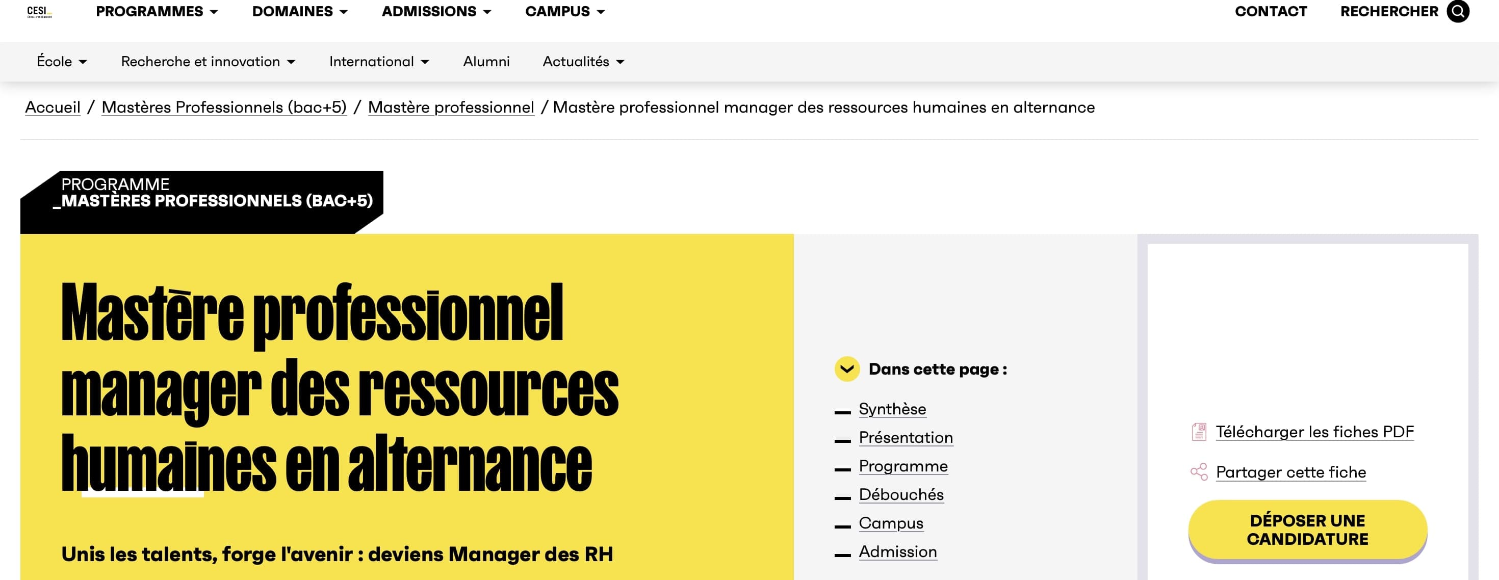Expand the Actualités submenu

click(583, 61)
